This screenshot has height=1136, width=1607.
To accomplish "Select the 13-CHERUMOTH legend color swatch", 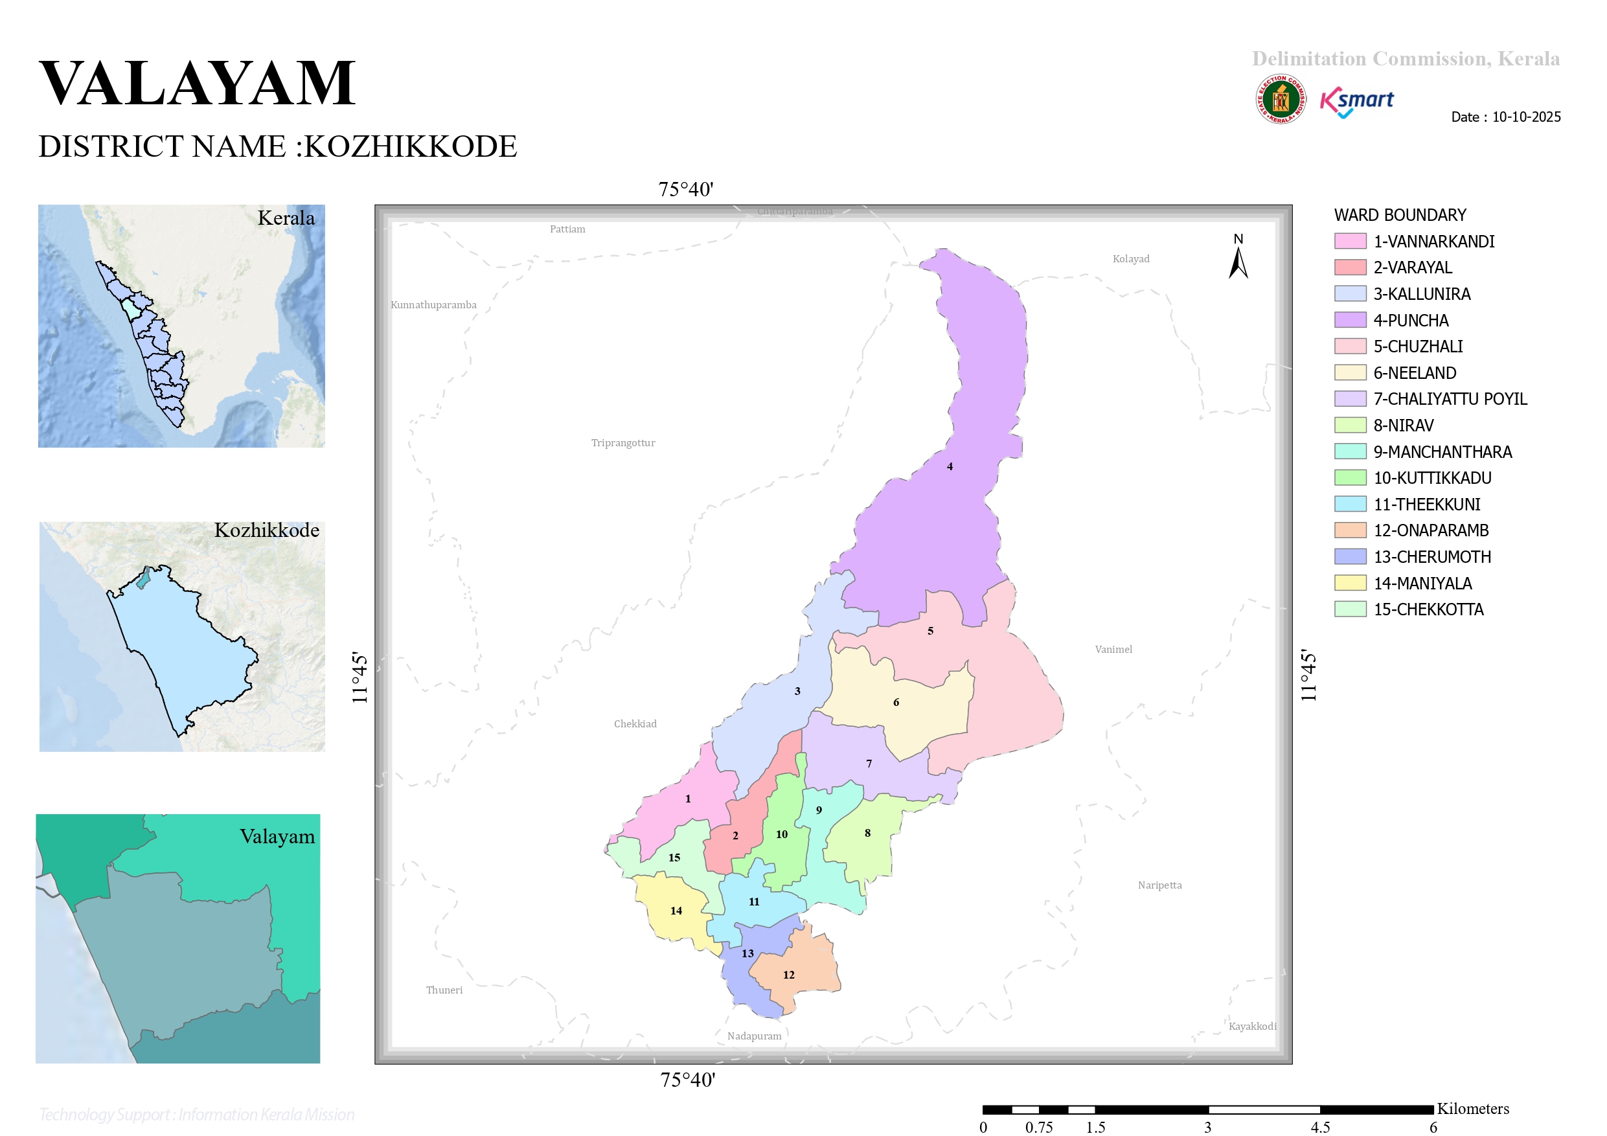I will tap(1350, 556).
